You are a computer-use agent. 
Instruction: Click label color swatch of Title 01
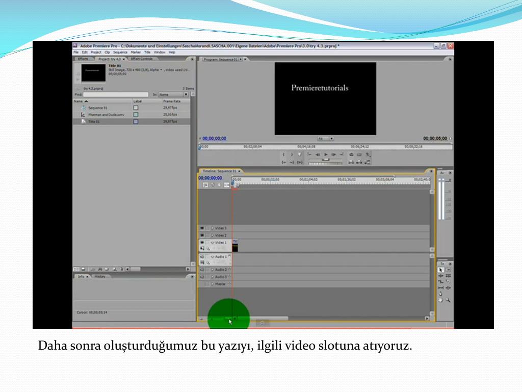click(136, 121)
